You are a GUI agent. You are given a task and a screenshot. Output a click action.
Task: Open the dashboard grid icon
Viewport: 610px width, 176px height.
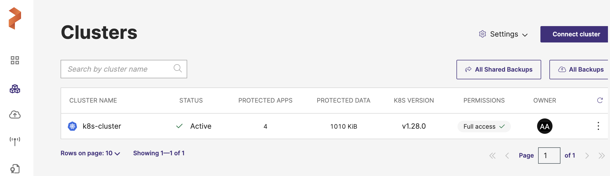[x=15, y=60]
